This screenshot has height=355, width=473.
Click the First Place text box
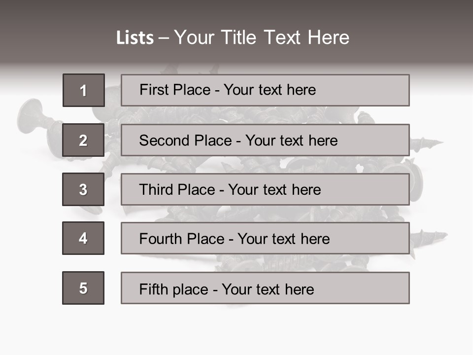point(265,90)
